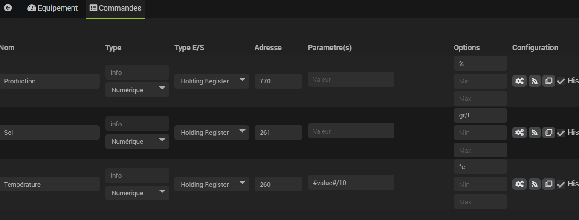
Task: Expand the Numérique subtype dropdown for Sel
Action: point(137,141)
